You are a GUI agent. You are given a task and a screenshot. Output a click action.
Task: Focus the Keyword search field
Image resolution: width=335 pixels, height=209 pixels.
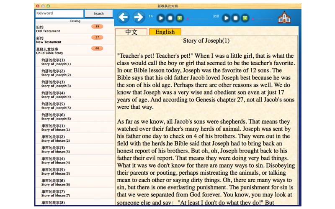coord(59,13)
